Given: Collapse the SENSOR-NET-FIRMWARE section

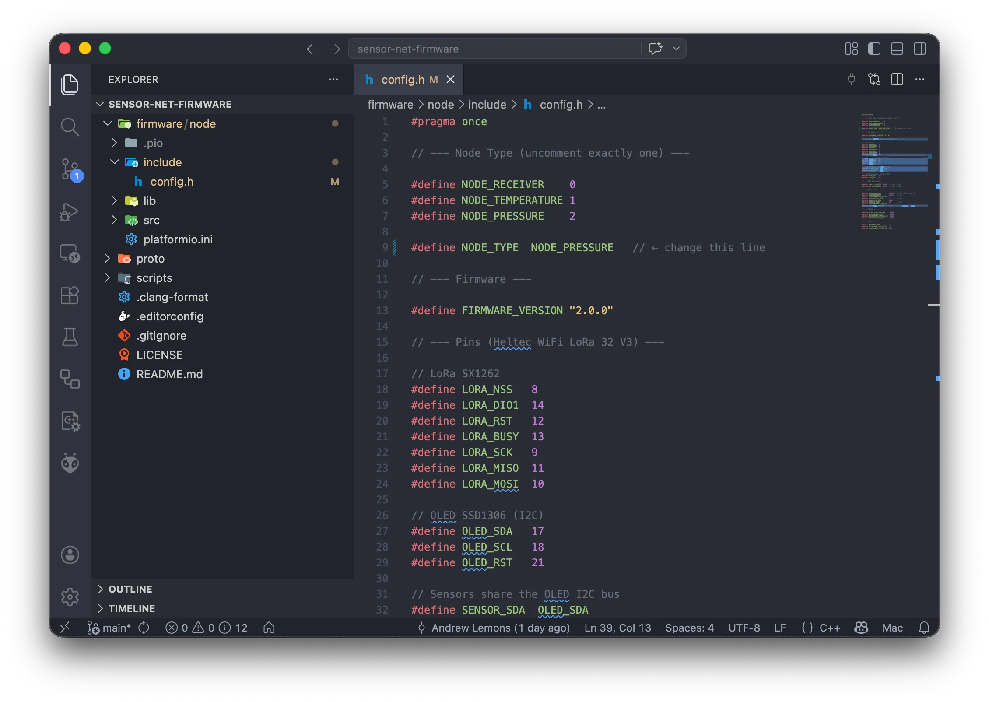Looking at the screenshot, I should 222,104.
